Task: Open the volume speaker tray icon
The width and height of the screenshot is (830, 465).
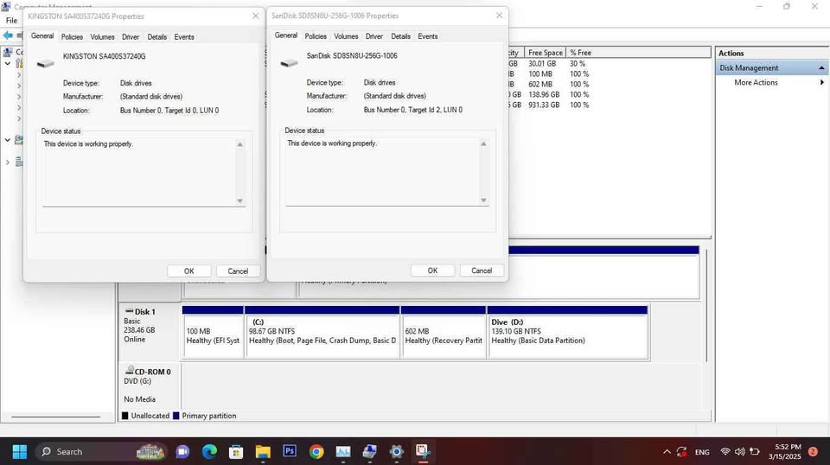Action: pyautogui.click(x=739, y=452)
